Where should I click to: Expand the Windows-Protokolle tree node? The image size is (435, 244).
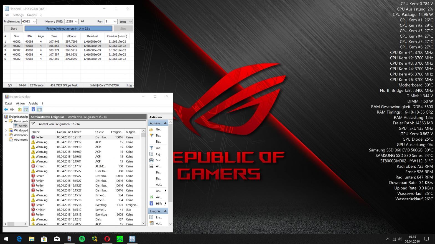(x=6, y=130)
